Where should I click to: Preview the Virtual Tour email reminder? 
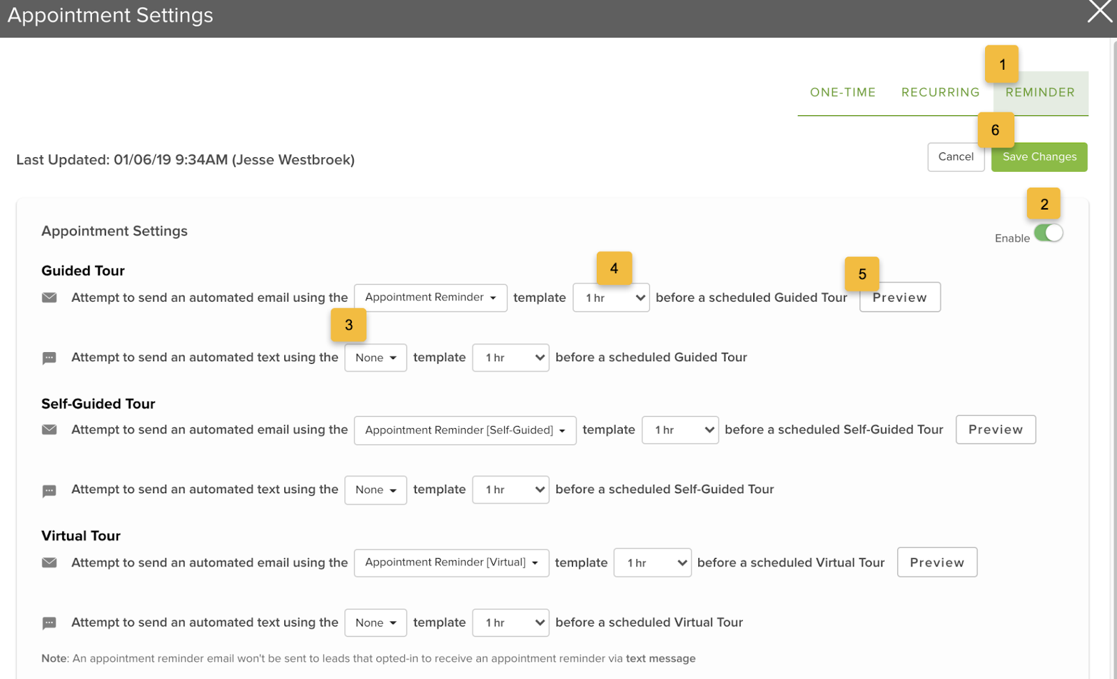tap(937, 562)
